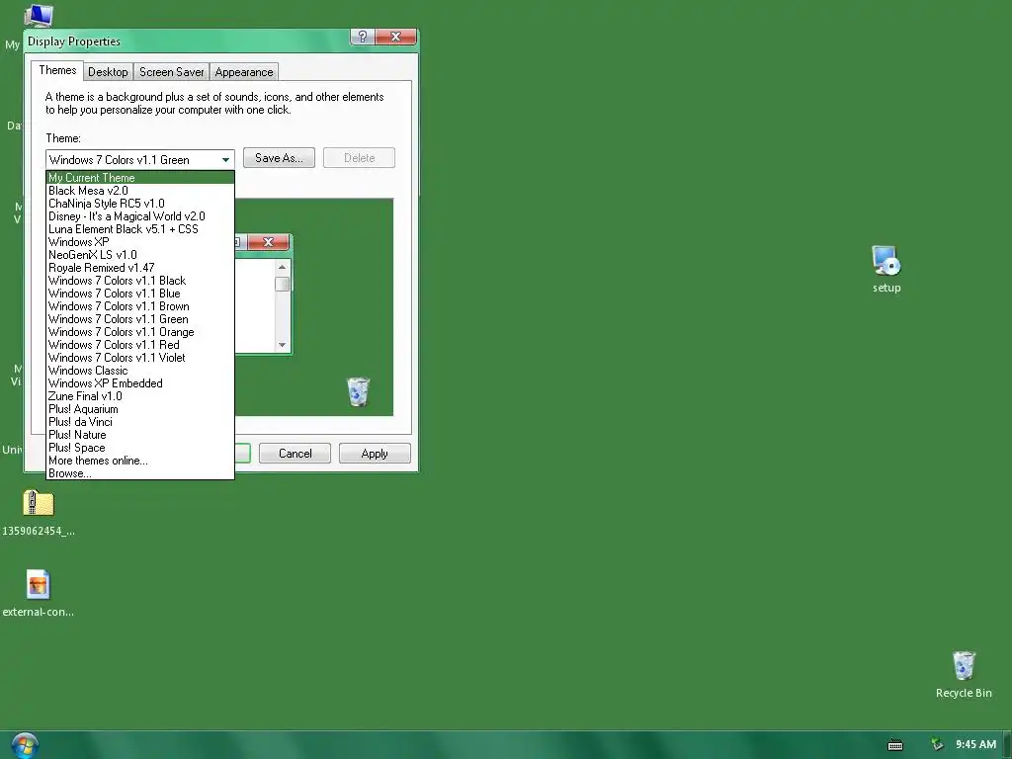Choose Windows 7 Colors v1.1 Black
Image resolution: width=1012 pixels, height=759 pixels.
tap(140, 281)
